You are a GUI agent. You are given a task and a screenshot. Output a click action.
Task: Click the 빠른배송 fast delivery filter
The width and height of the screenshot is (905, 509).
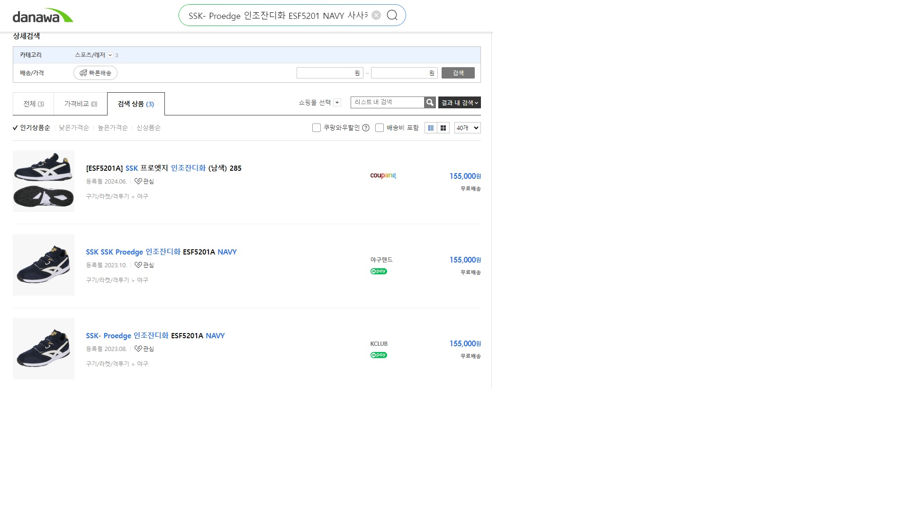click(x=95, y=73)
